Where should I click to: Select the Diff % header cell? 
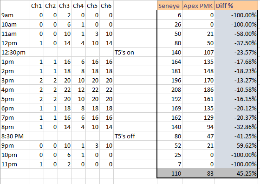[x=236, y=6]
